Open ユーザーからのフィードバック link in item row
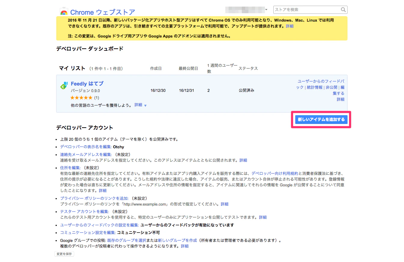This screenshot has width=404, height=262. tap(321, 84)
